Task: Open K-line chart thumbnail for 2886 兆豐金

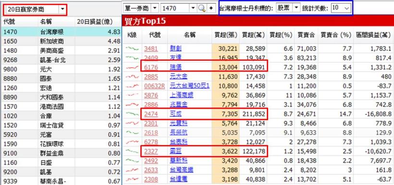Action: [x=132, y=105]
